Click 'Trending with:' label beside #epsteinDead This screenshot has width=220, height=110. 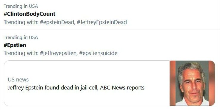21,22
